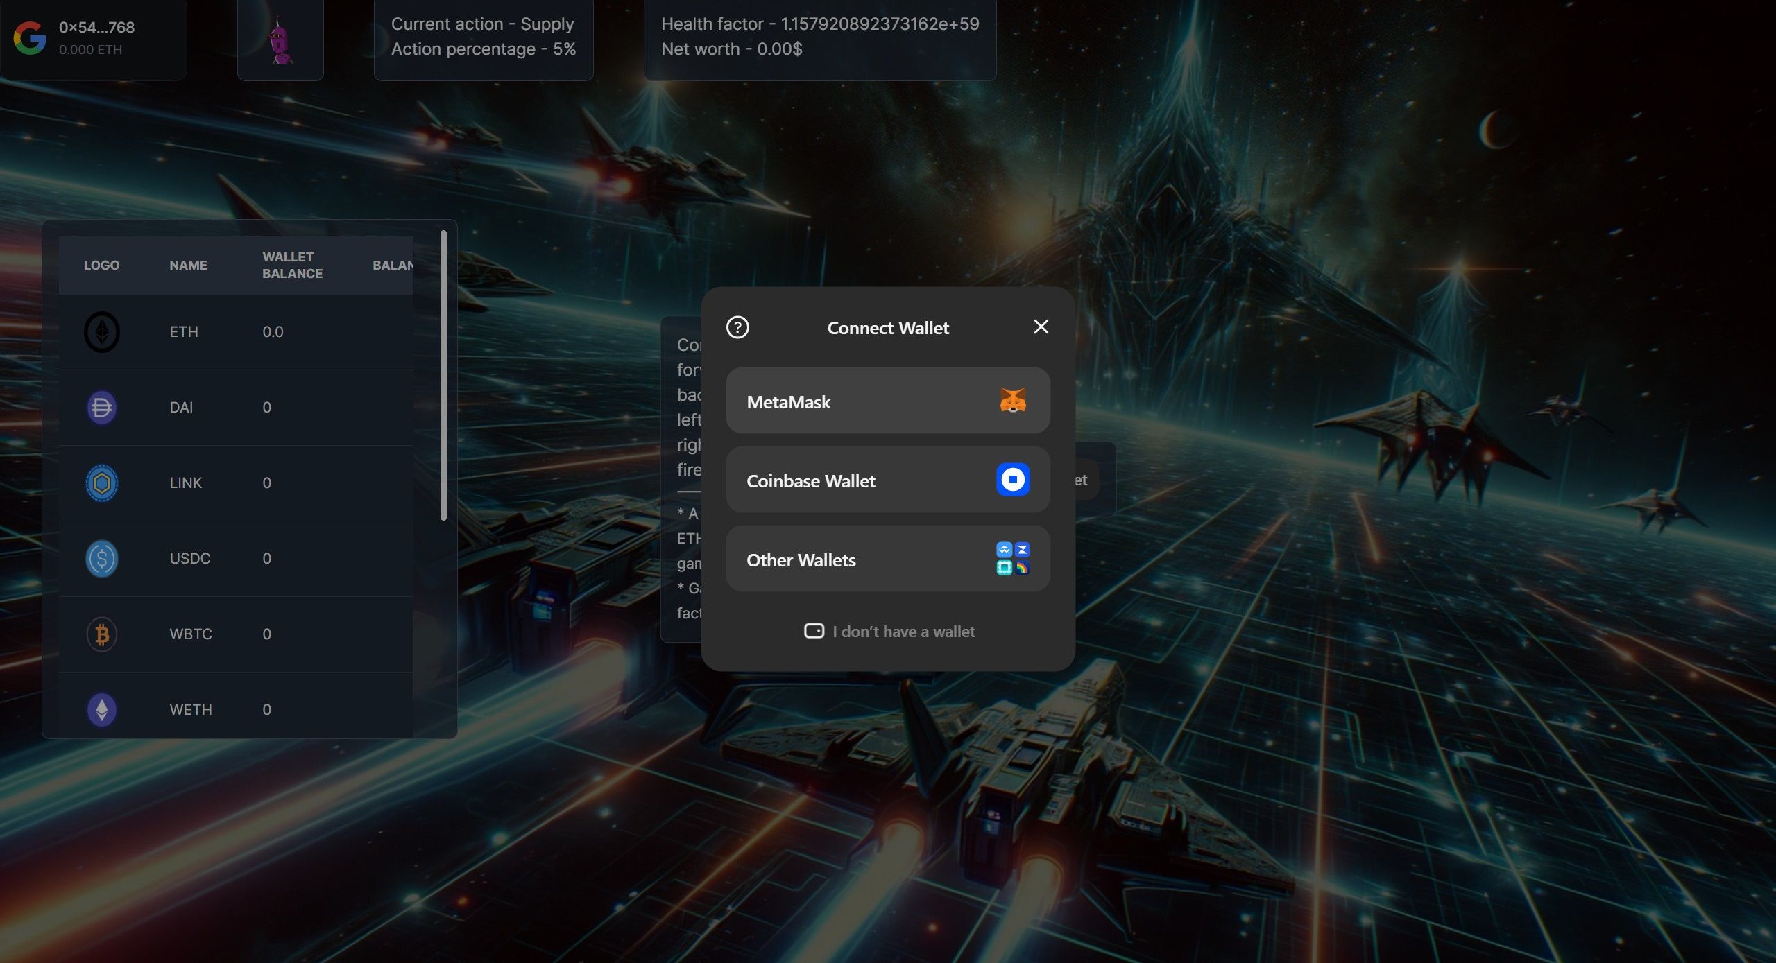
Task: Click the ETH wallet balance 0.0
Action: pyautogui.click(x=273, y=332)
